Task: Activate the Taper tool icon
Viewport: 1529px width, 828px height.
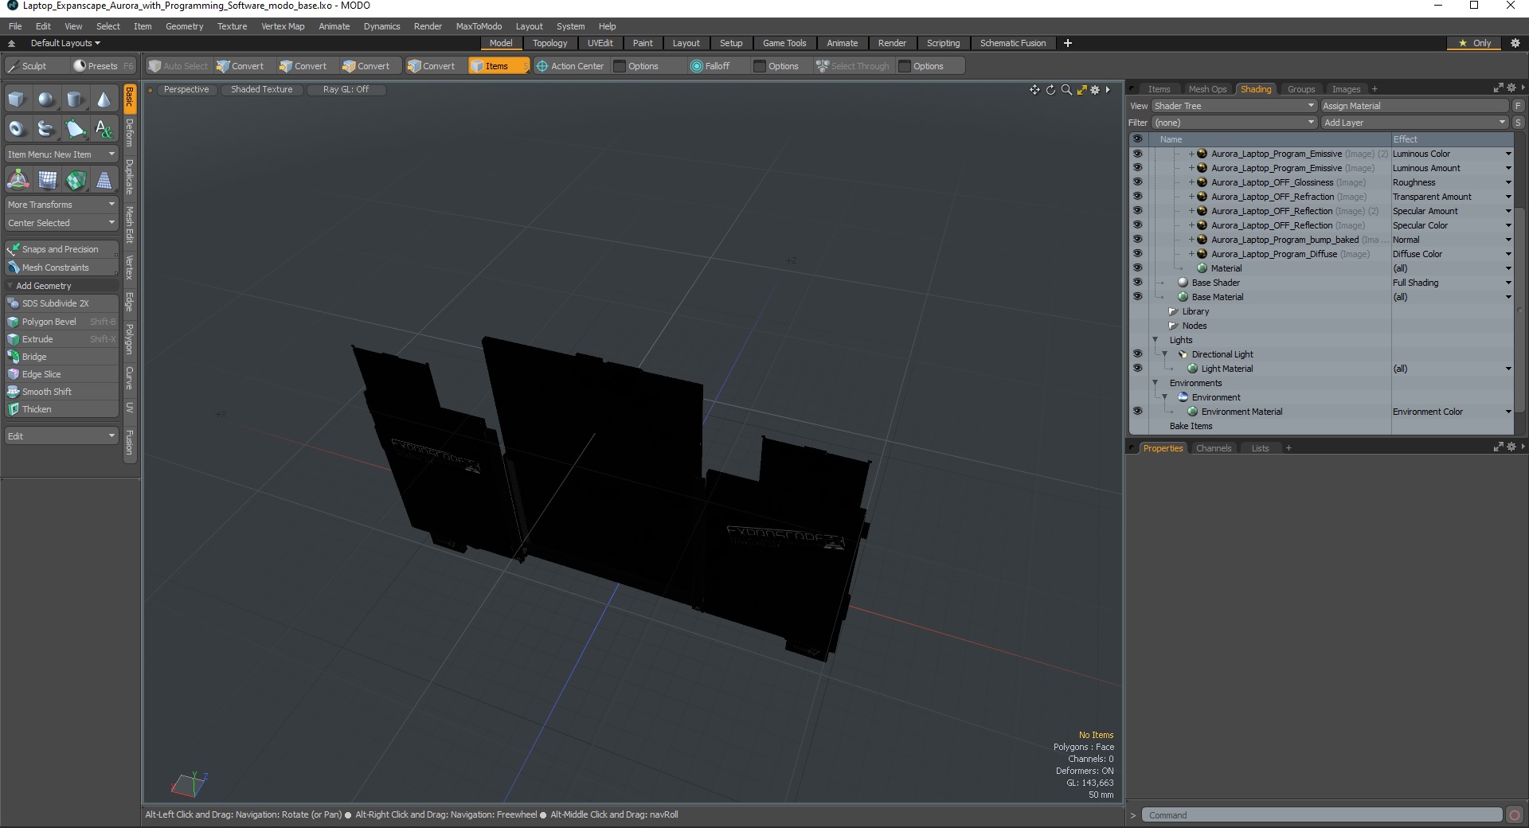Action: point(104,180)
